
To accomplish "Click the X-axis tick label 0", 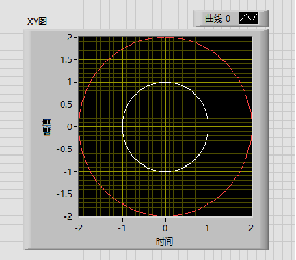I will [x=165, y=228].
